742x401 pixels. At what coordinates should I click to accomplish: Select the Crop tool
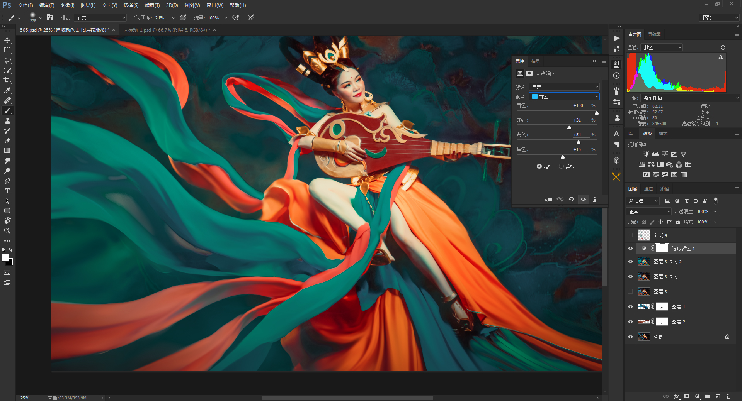coord(7,81)
